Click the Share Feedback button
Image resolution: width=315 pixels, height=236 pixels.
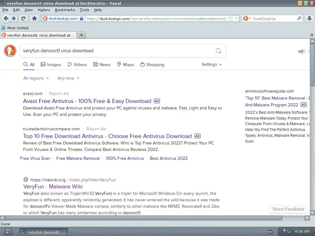(x=288, y=209)
